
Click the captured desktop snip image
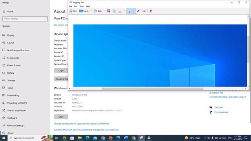160,56
